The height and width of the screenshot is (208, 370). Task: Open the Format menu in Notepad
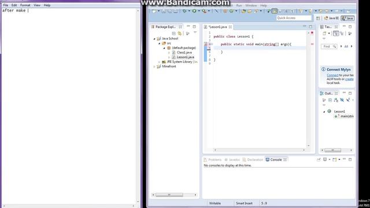tap(25, 5)
